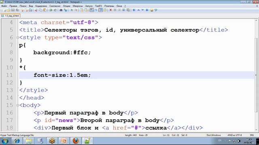
Task: Open the Окна menu
Action: click(119, 6)
